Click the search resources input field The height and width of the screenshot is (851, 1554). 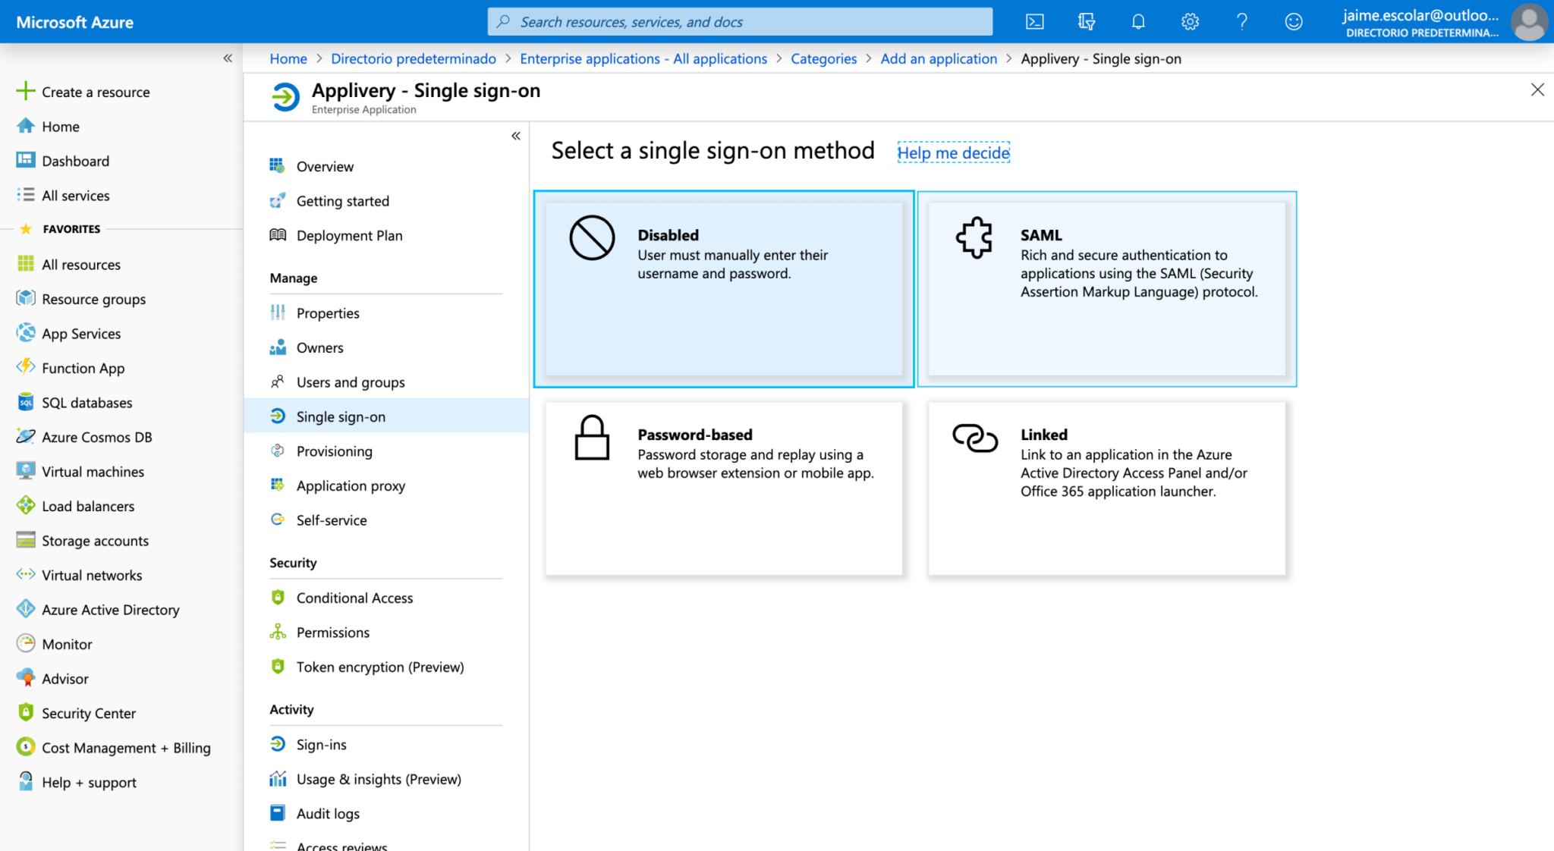(740, 22)
